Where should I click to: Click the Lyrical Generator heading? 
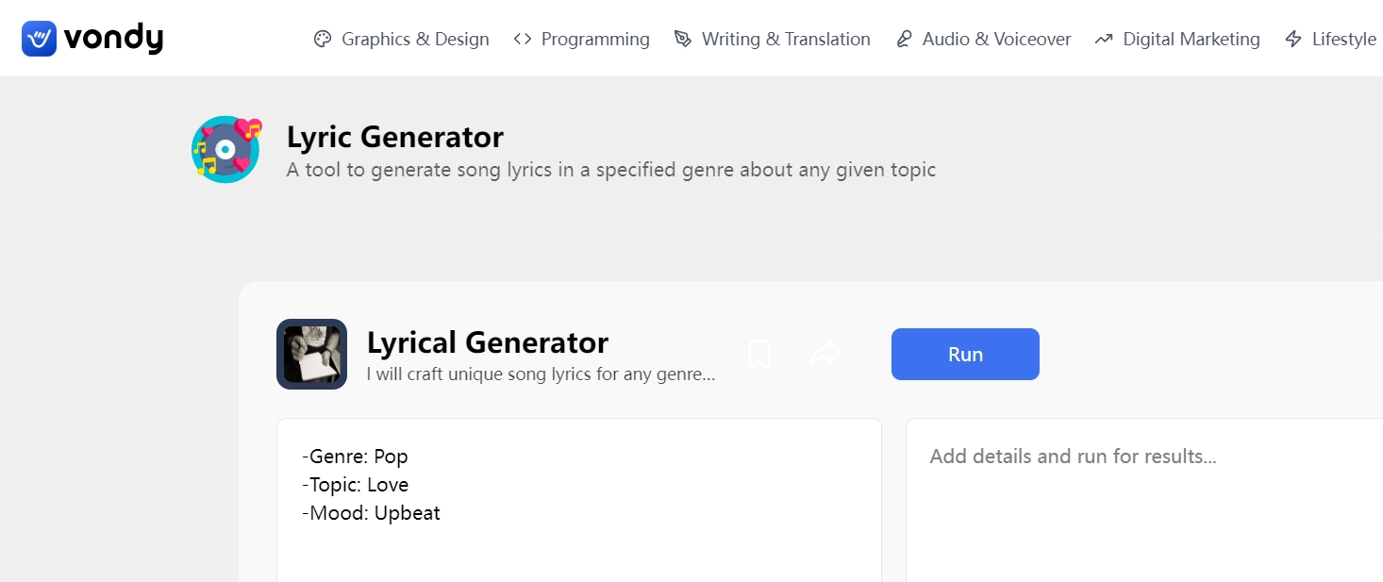(488, 341)
